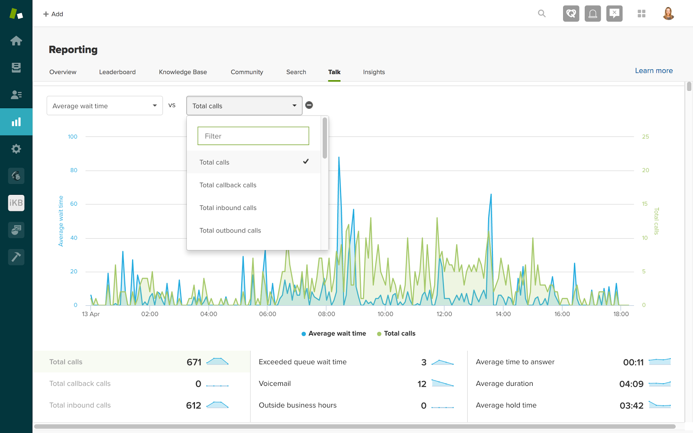
Task: Remove the comparison metric with minus icon
Action: (x=309, y=105)
